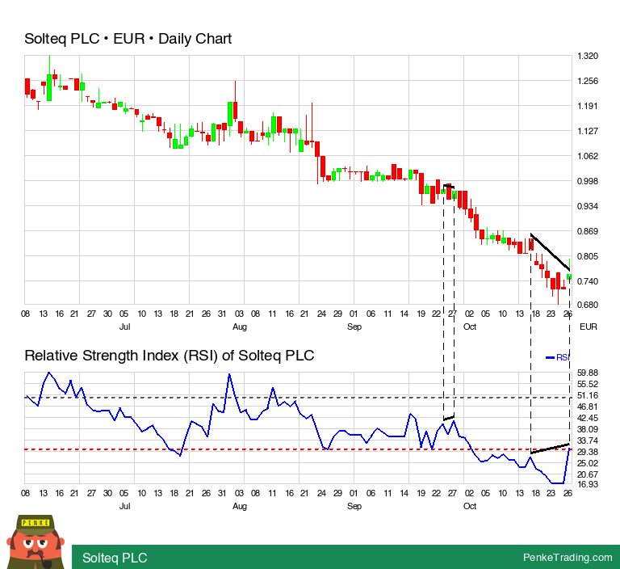Click the 0.998 price axis label

pos(588,181)
